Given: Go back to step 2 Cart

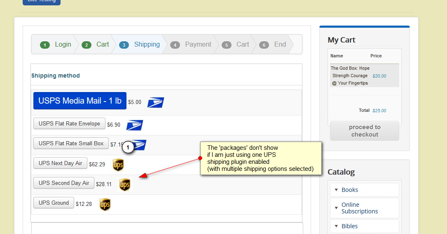Looking at the screenshot, I should (95, 45).
